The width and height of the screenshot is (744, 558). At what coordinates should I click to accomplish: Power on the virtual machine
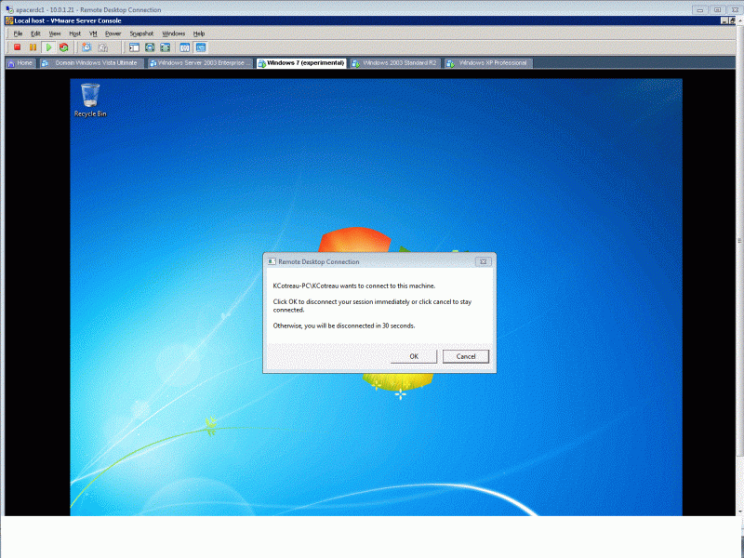coord(49,46)
